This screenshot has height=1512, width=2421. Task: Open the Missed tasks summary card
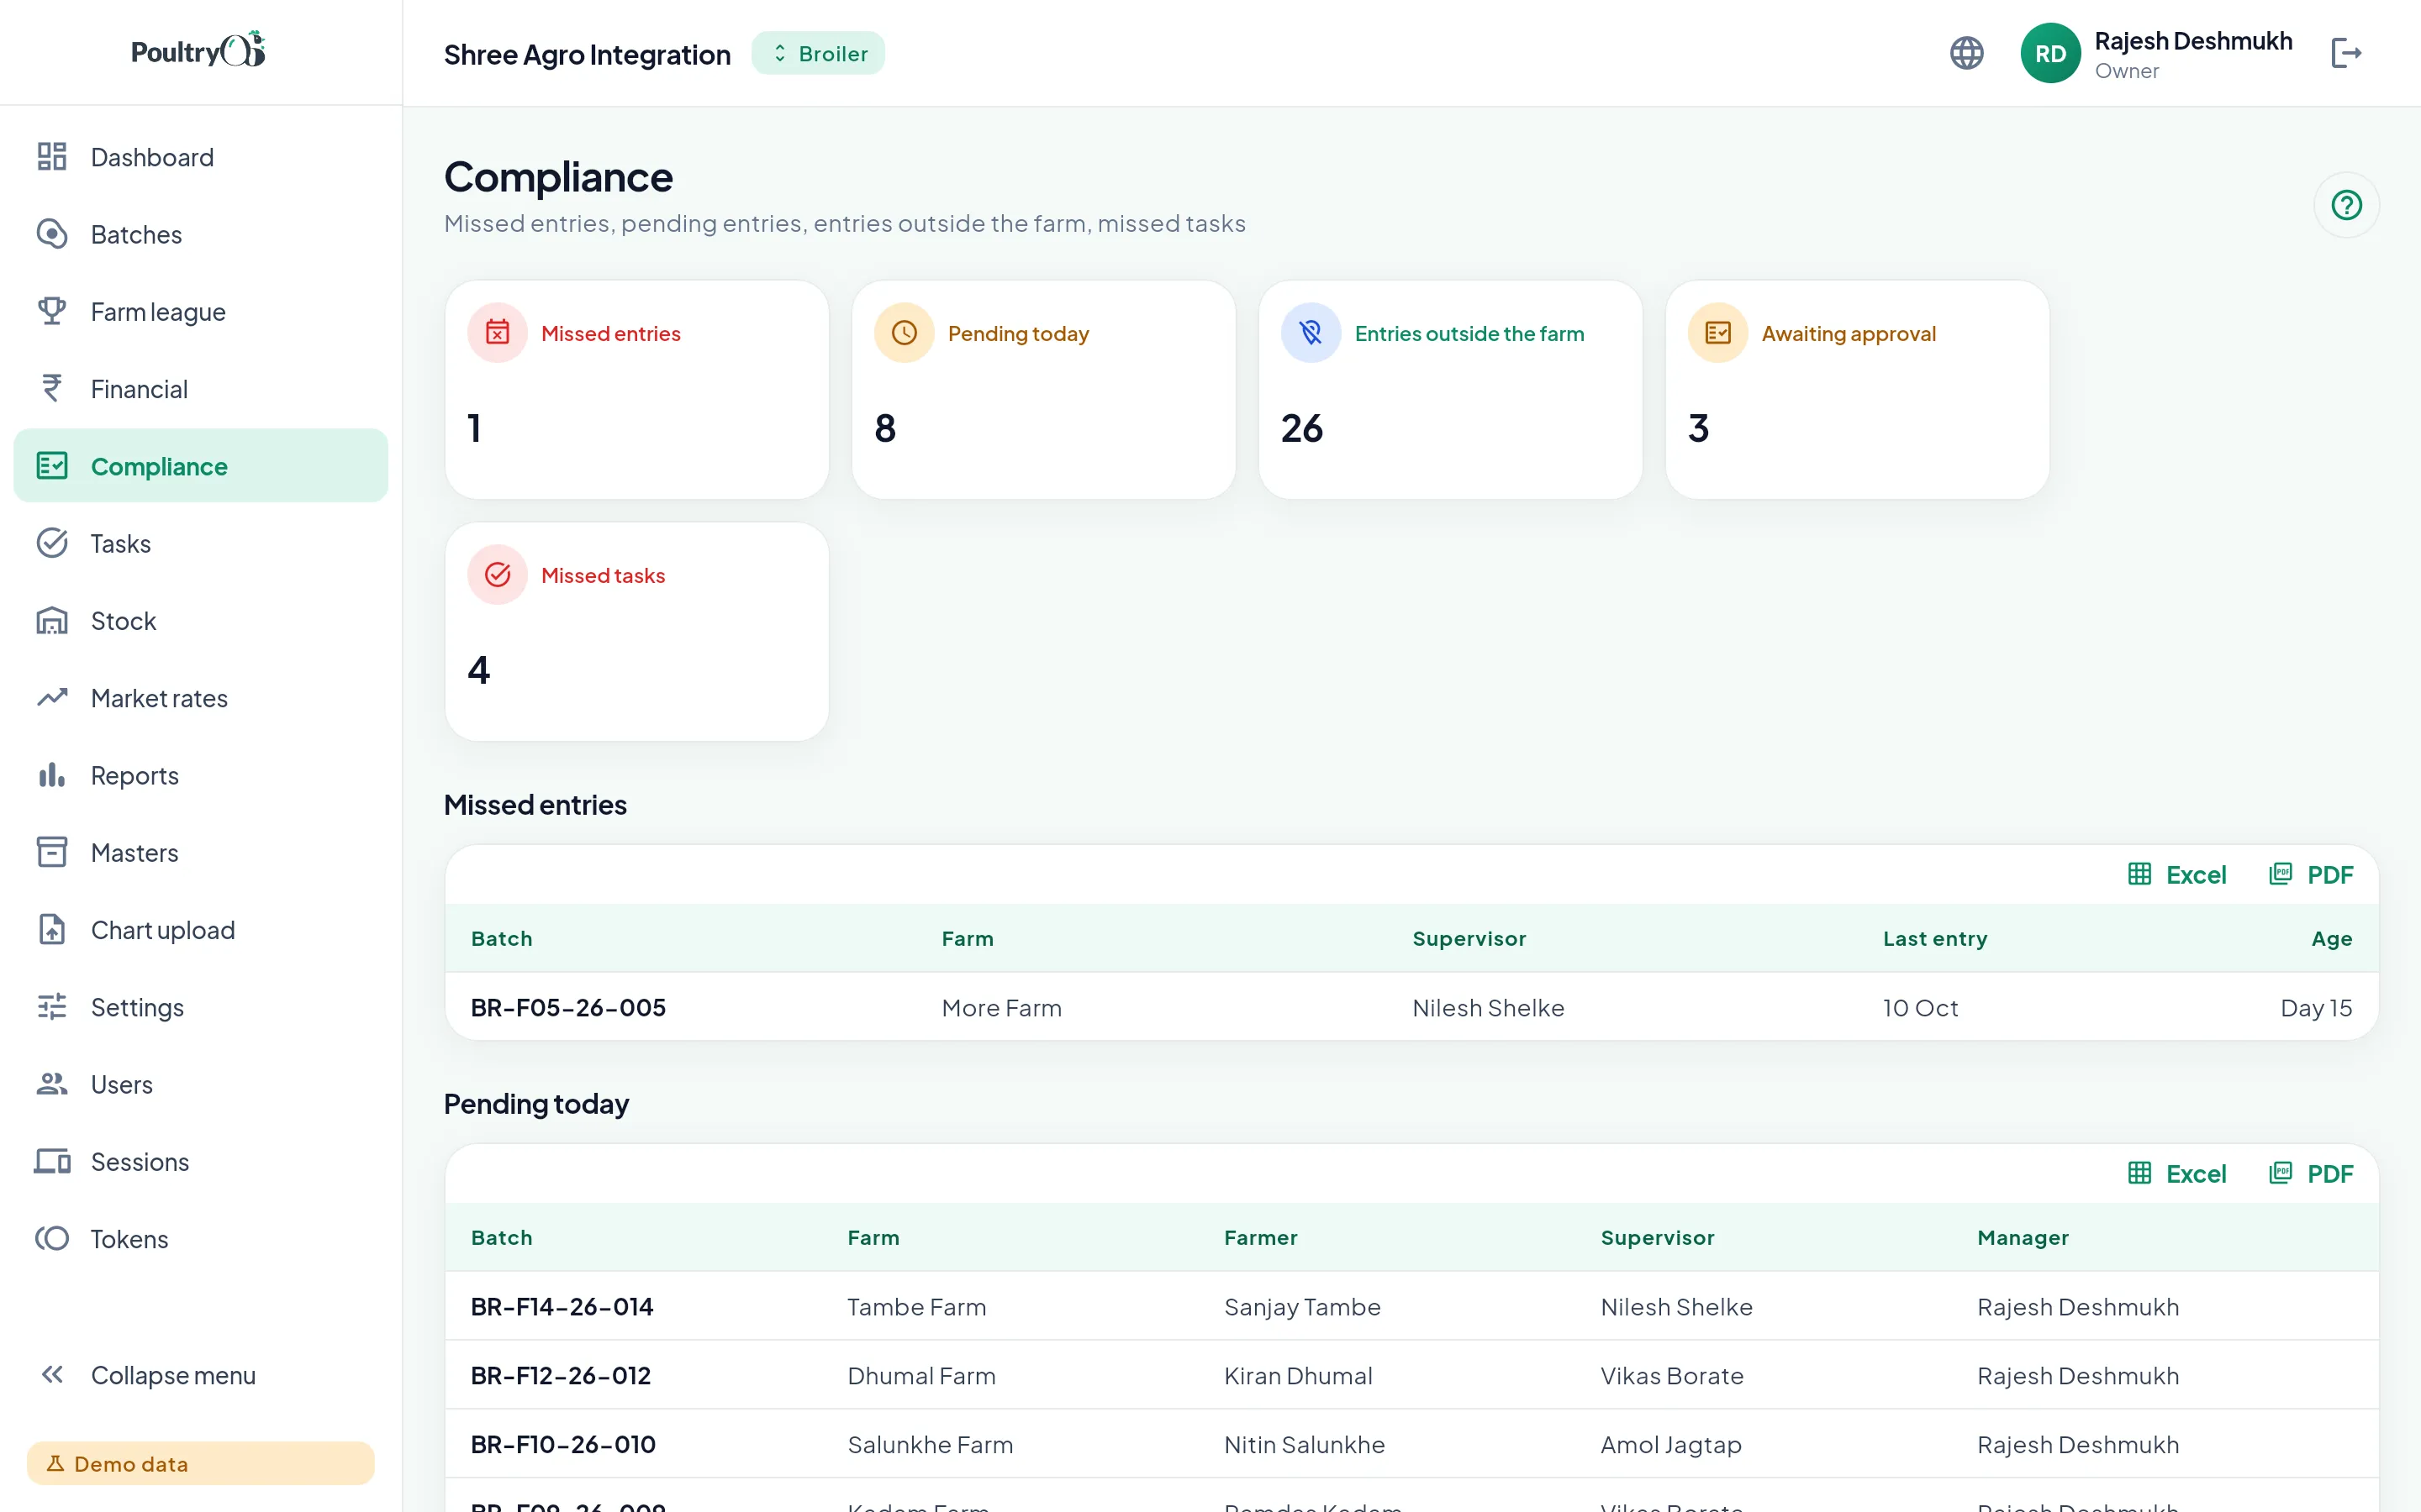point(637,632)
